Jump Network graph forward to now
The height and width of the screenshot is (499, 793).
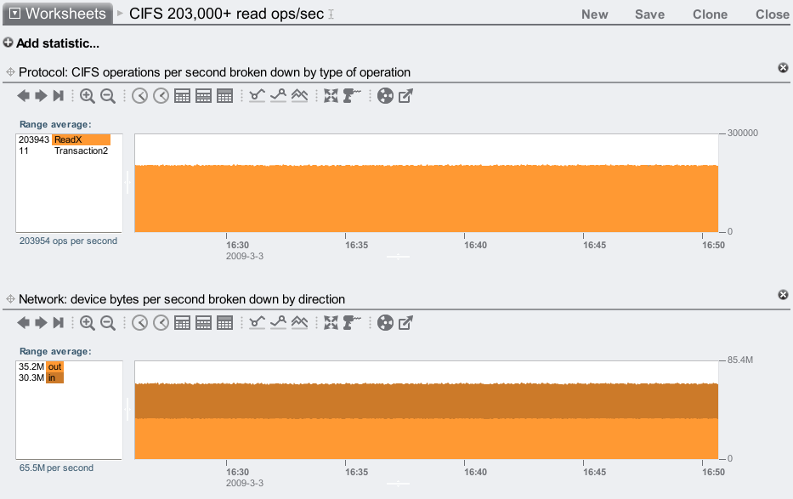pos(58,323)
